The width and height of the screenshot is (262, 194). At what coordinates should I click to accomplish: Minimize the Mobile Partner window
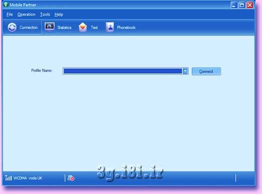click(x=234, y=5)
